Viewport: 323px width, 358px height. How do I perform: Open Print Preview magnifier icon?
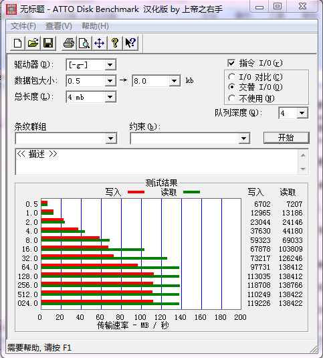[84, 43]
